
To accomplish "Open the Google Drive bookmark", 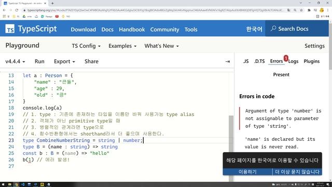I will 24,16.
